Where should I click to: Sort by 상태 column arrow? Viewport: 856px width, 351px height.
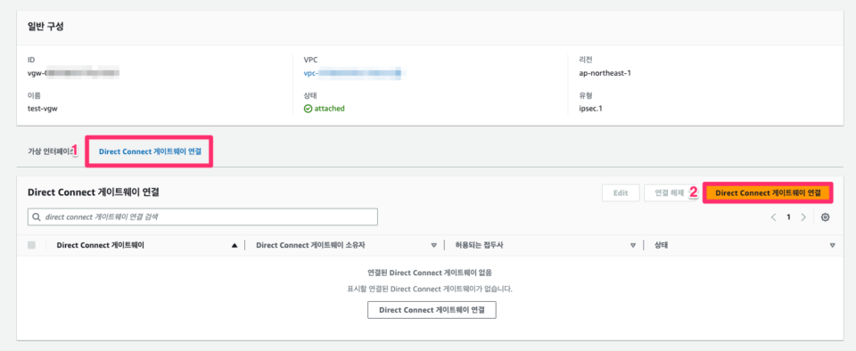click(832, 246)
